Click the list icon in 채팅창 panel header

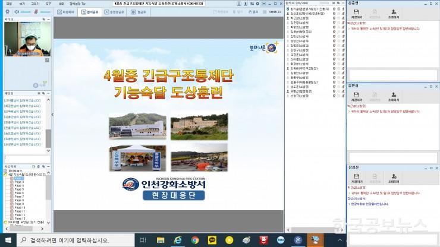(x=39, y=93)
